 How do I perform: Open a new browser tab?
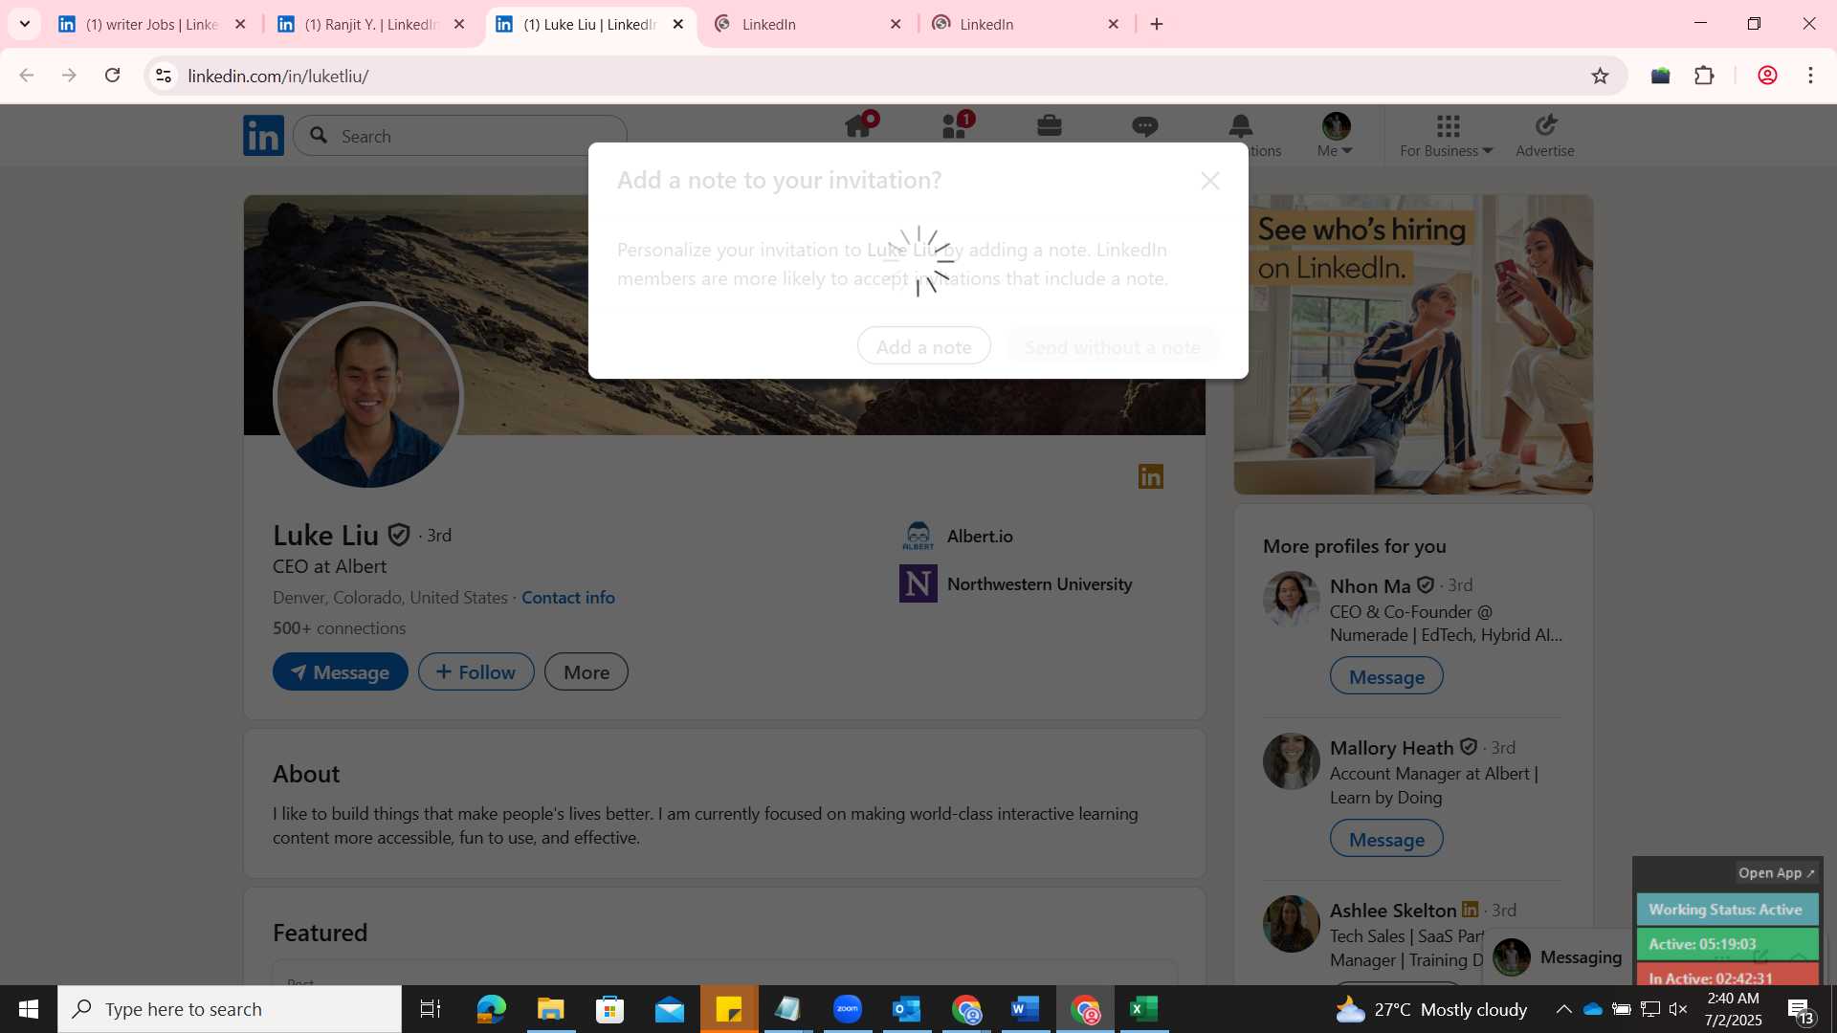(1157, 24)
